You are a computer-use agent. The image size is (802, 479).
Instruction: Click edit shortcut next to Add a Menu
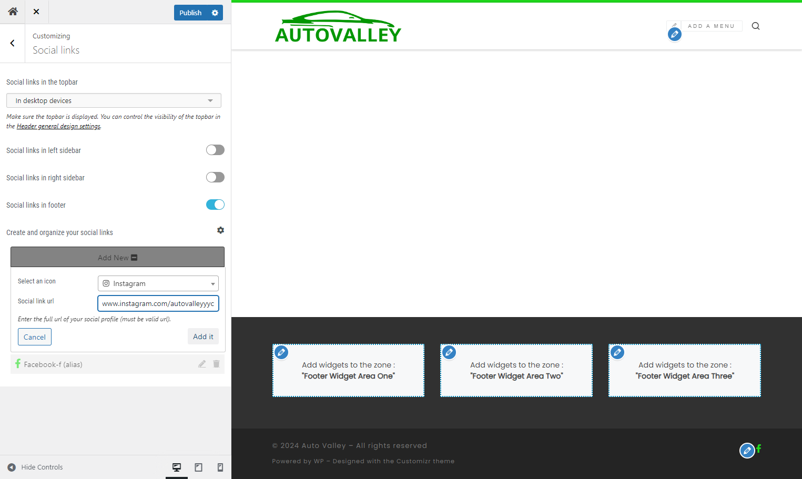click(675, 34)
